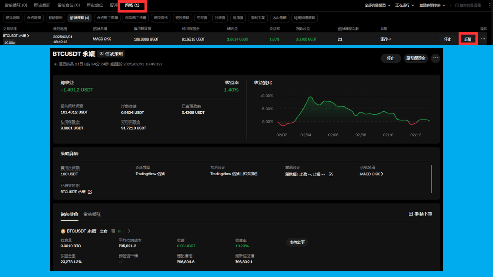Open the MACD OKX signal link
Image resolution: width=493 pixels, height=277 pixels.
[x=371, y=174]
